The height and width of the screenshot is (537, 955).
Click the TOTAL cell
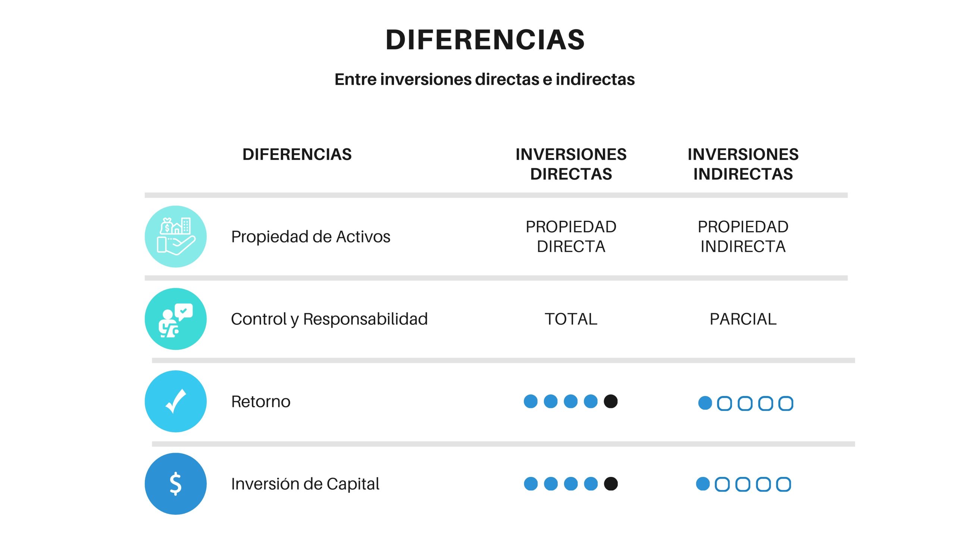point(571,319)
